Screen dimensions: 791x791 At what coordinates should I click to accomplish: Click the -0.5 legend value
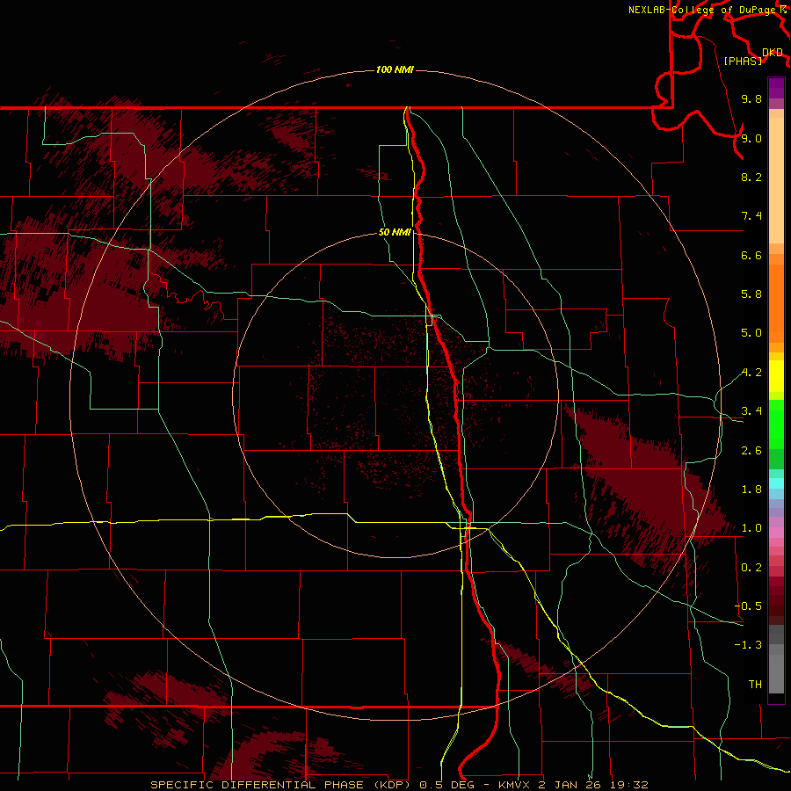coord(748,606)
